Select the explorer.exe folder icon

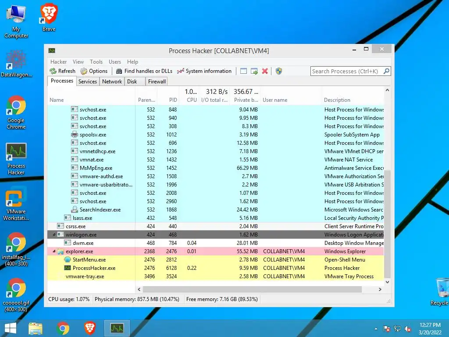(x=61, y=251)
